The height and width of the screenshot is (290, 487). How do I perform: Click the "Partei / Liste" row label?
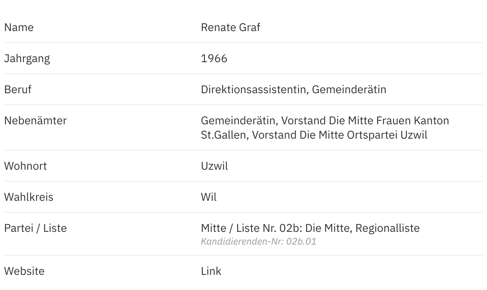[x=35, y=228]
